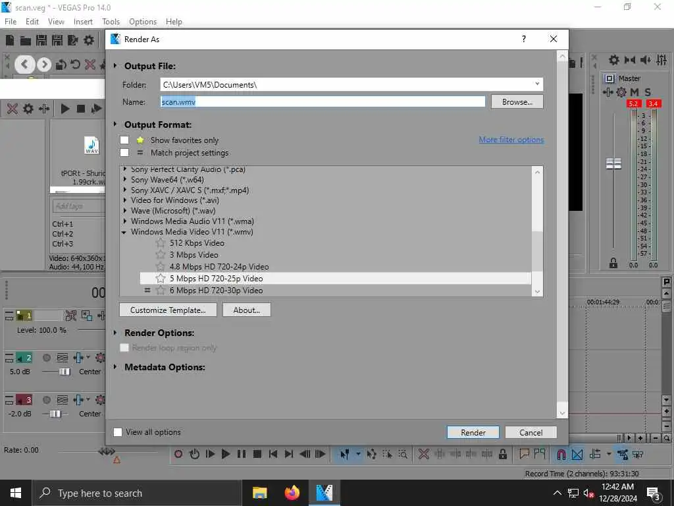Click the record button in transport bar
674x506 pixels.
pos(178,454)
